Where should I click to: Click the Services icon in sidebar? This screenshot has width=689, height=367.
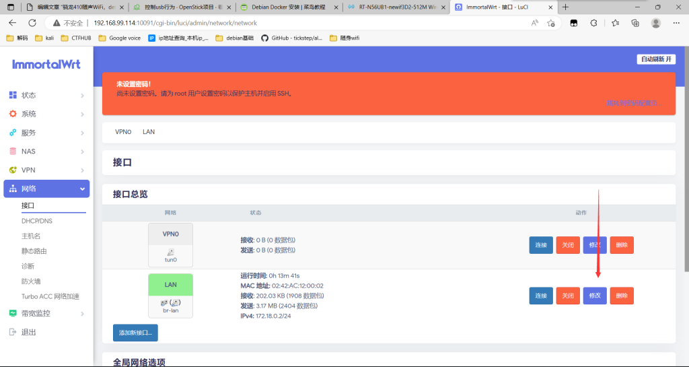click(x=13, y=133)
